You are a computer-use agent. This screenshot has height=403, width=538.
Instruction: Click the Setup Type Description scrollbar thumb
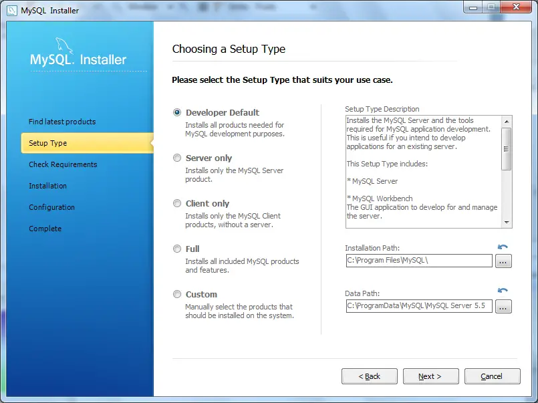tap(507, 149)
